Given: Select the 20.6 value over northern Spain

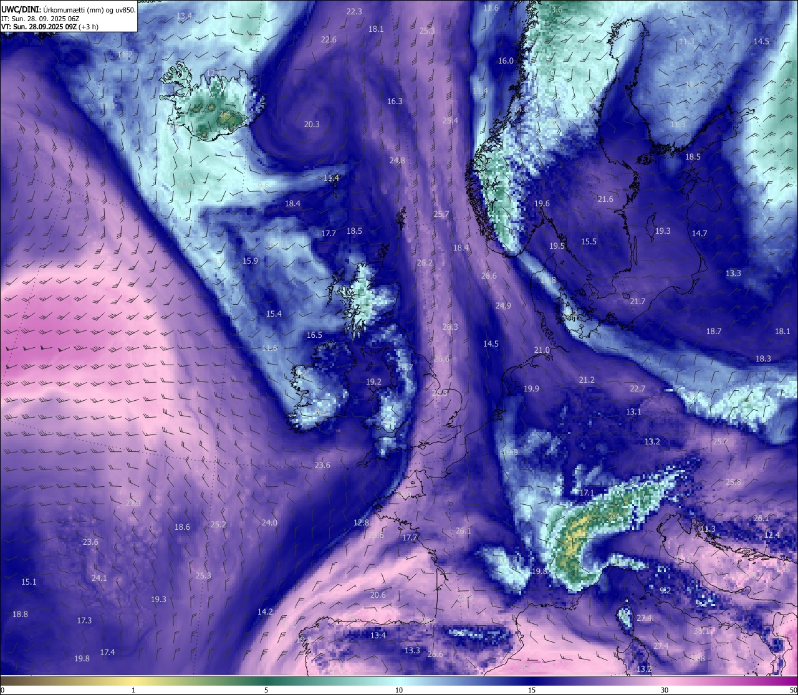Looking at the screenshot, I should click(x=378, y=595).
